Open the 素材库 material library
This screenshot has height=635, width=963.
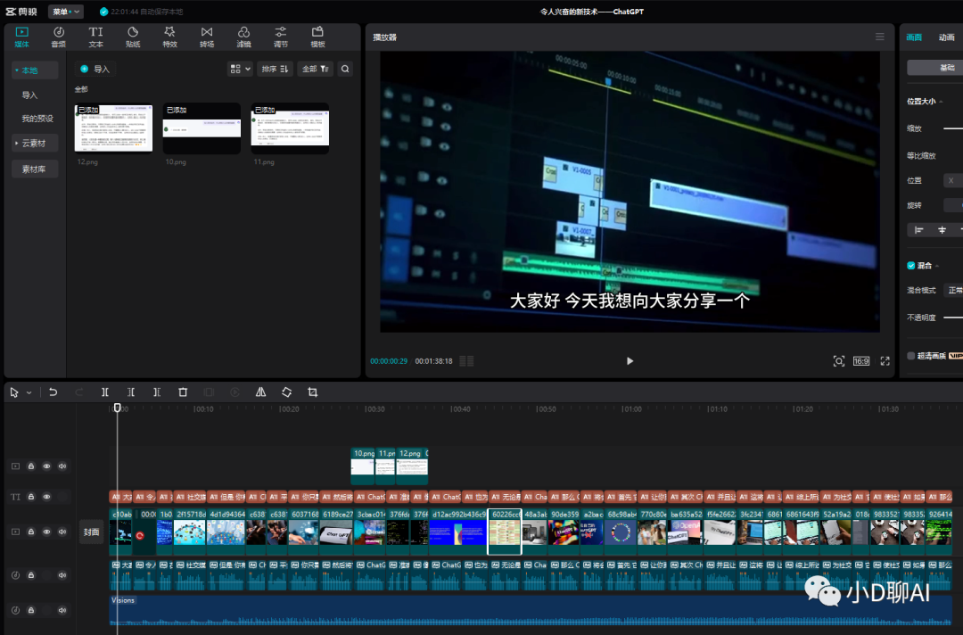[35, 169]
